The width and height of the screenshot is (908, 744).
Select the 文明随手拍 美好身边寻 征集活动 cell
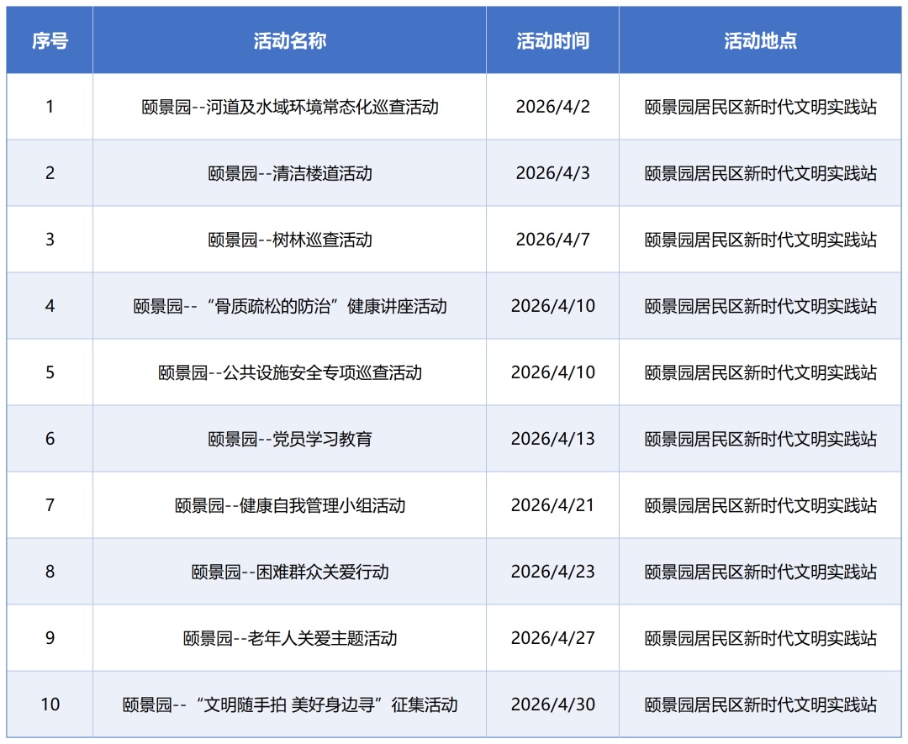click(x=289, y=704)
